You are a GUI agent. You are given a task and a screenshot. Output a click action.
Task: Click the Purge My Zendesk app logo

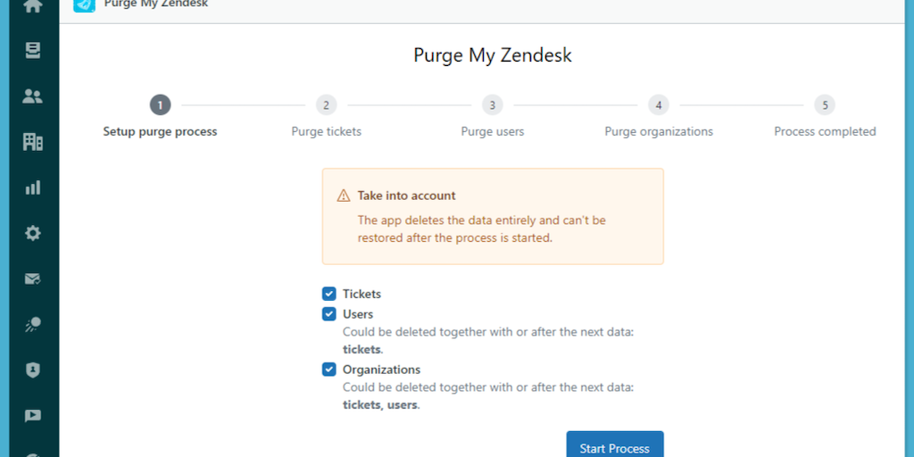[84, 4]
